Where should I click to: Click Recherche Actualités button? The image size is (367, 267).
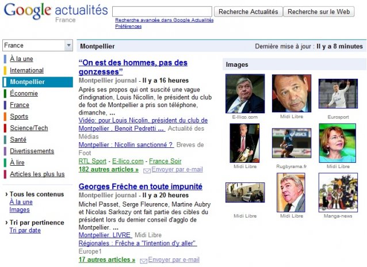point(249,12)
